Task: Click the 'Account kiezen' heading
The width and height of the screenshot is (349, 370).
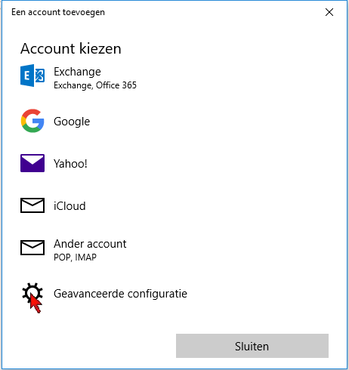Action: click(x=71, y=48)
